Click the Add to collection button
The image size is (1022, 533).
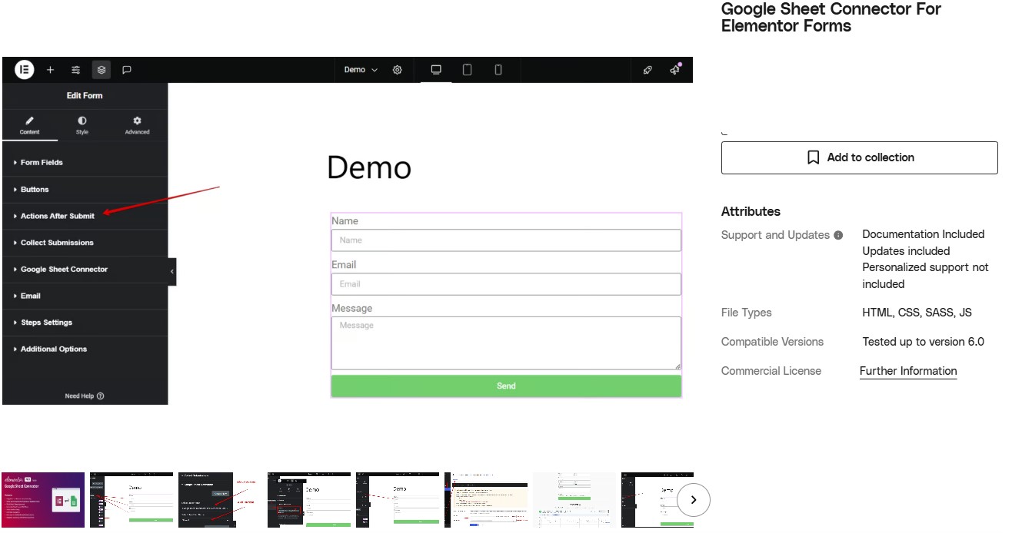click(x=859, y=157)
